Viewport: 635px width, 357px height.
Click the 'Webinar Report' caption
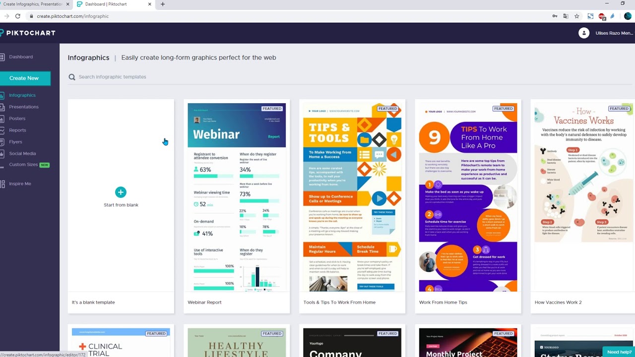(204, 302)
